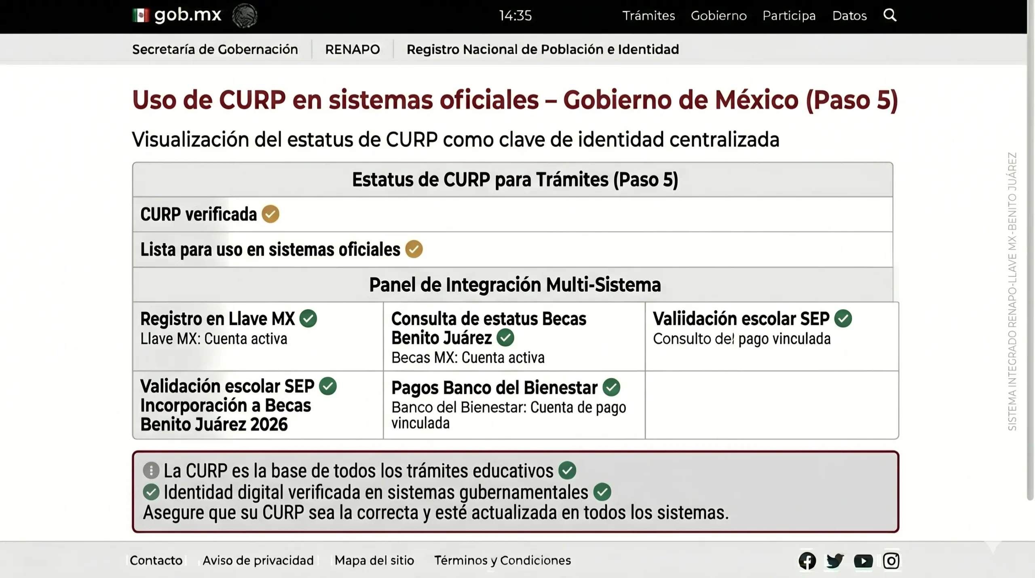This screenshot has height=578, width=1035.
Task: Click the grey info icon in notice box
Action: pyautogui.click(x=151, y=470)
